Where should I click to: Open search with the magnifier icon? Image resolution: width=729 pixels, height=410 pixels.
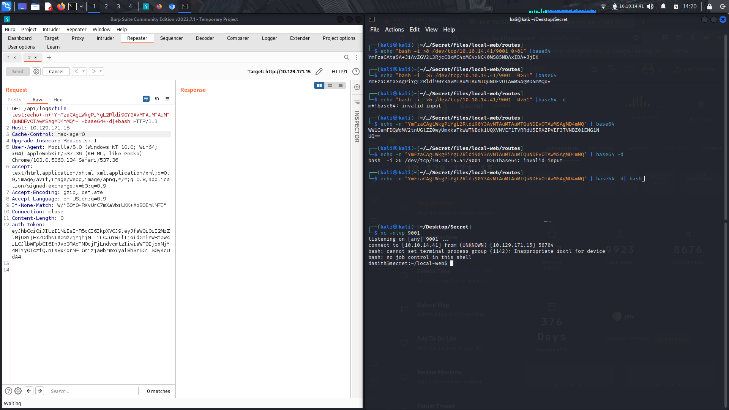coord(347,57)
